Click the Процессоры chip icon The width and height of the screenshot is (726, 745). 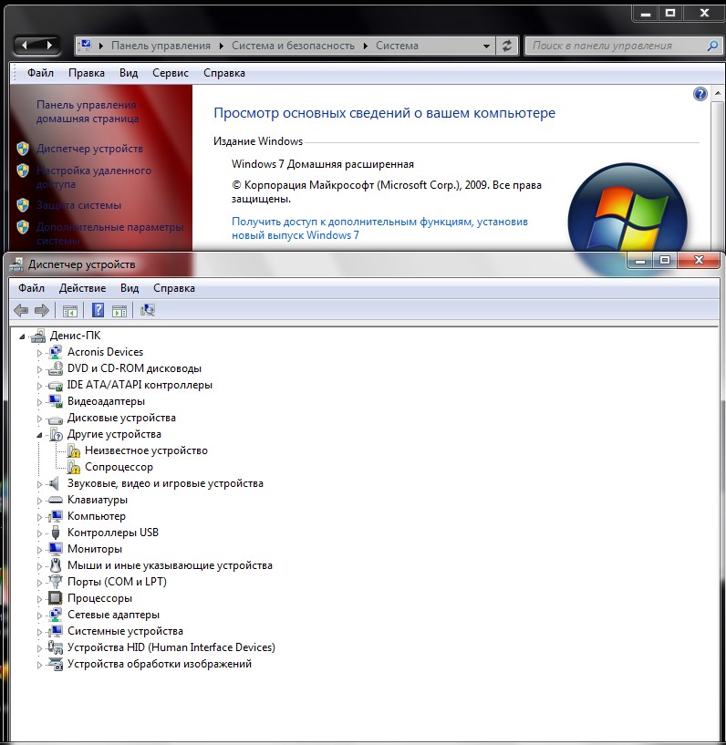56,598
